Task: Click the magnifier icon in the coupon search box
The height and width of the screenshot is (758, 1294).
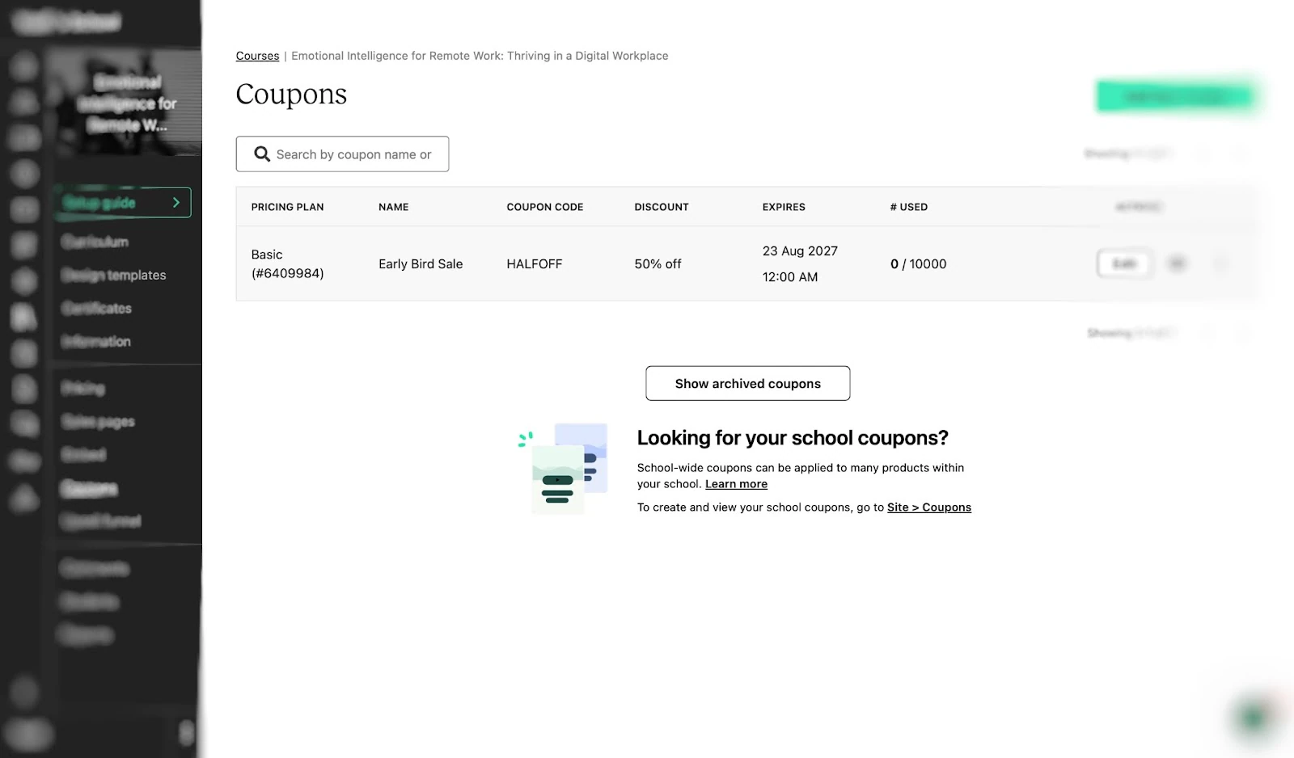Action: (262, 154)
